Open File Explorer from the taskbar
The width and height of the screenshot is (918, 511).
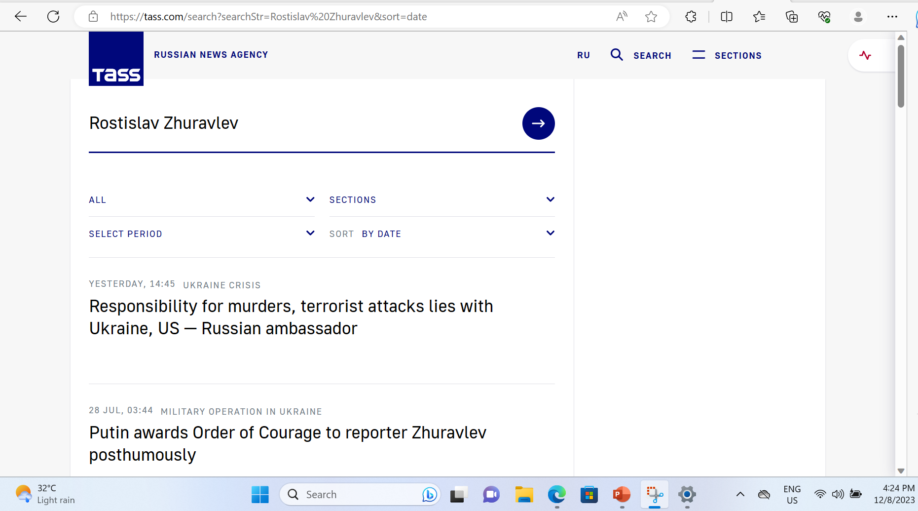coord(524,494)
